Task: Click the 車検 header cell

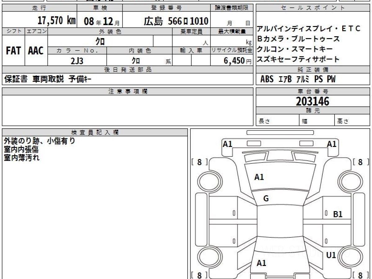Action: coord(100,8)
